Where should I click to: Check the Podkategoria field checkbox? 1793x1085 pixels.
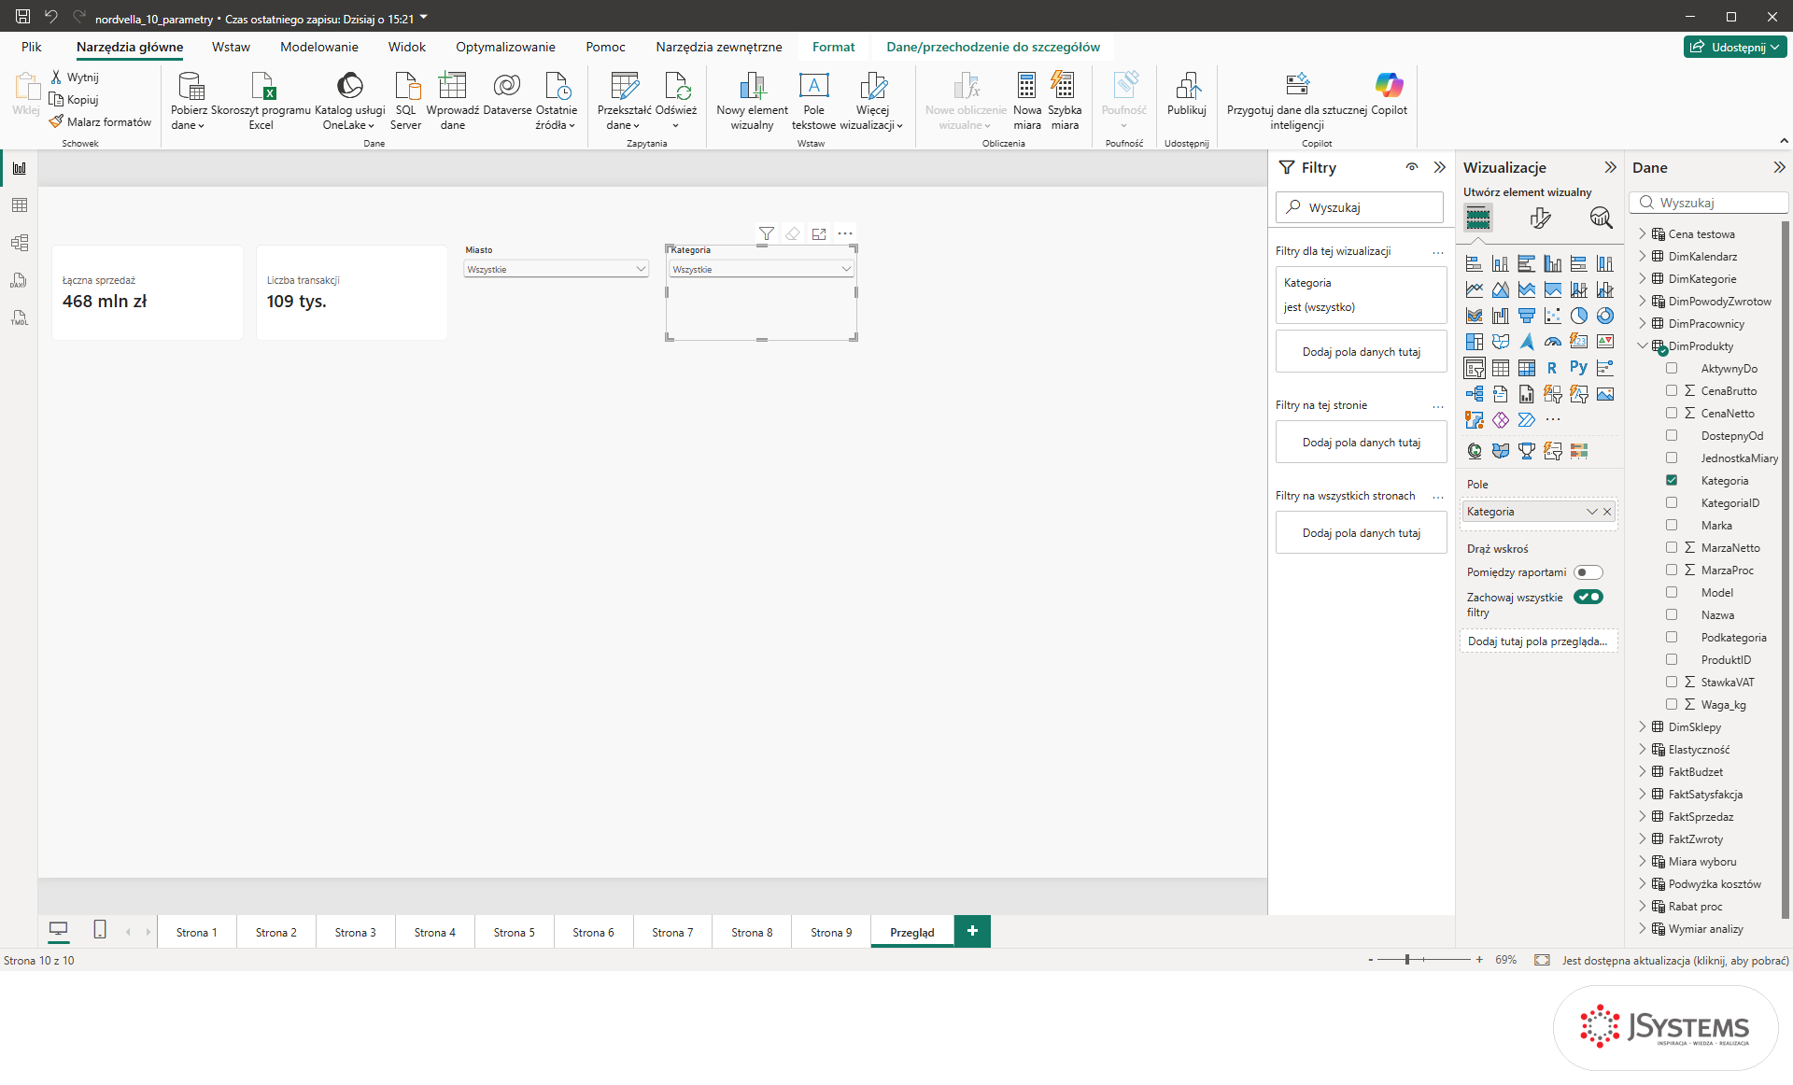[1672, 638]
